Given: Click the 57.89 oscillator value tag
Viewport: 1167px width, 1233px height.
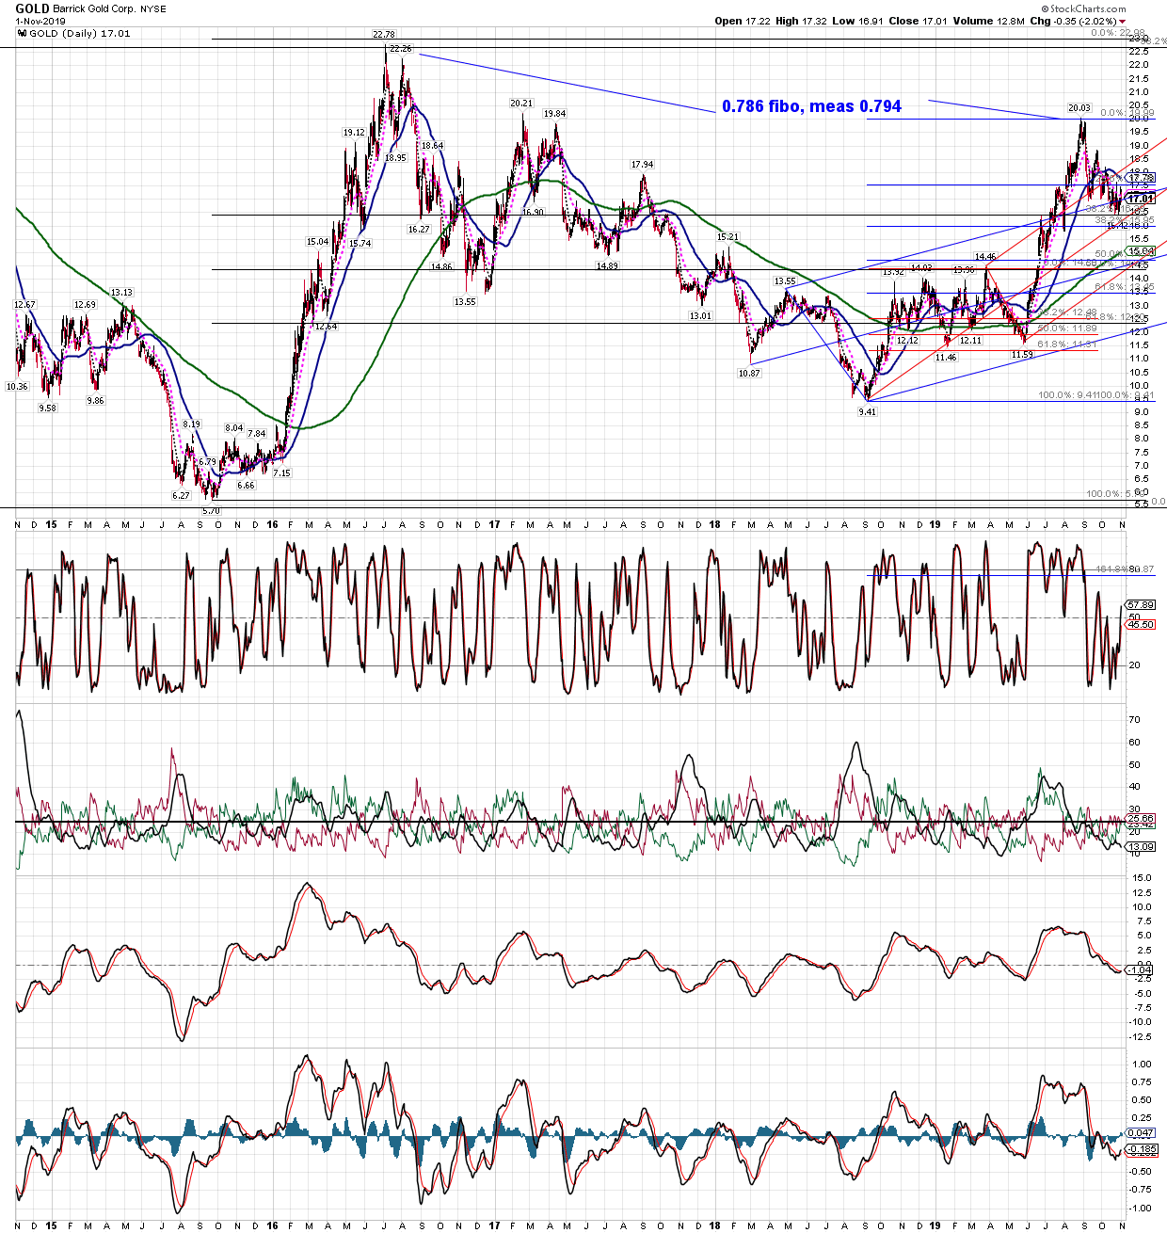Looking at the screenshot, I should tap(1141, 605).
